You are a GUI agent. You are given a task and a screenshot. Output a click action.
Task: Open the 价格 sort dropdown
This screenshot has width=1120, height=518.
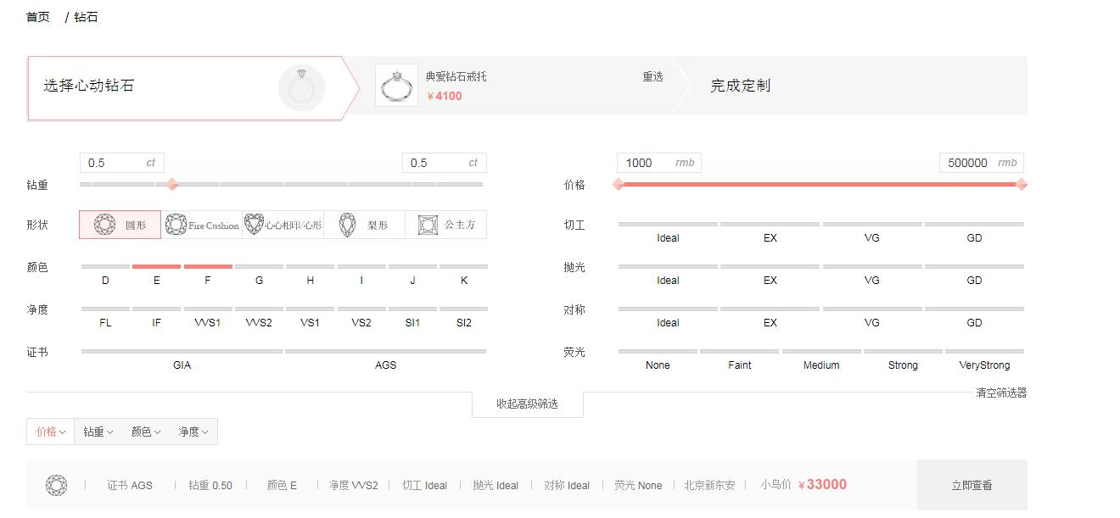[x=50, y=432]
